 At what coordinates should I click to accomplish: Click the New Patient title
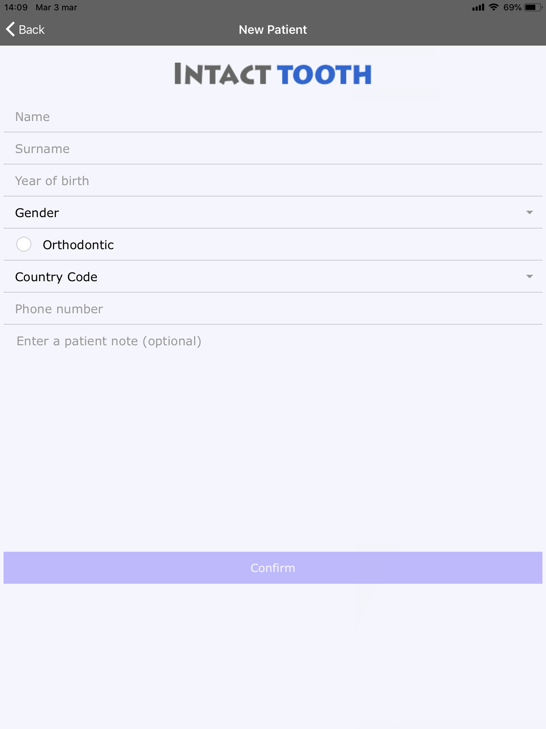click(273, 29)
